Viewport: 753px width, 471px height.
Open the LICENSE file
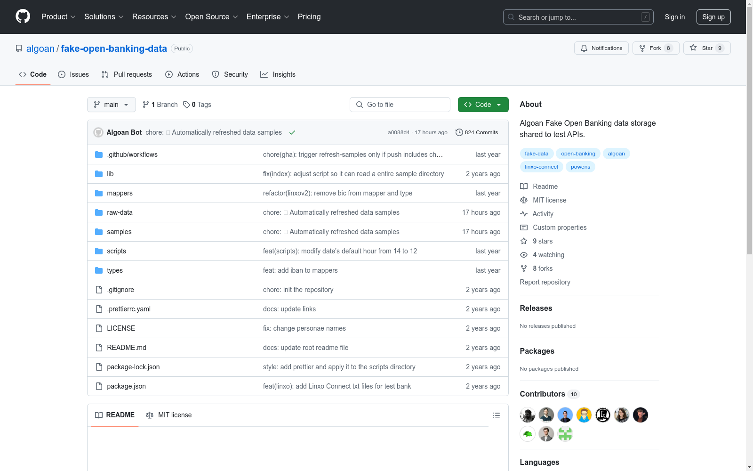point(121,328)
